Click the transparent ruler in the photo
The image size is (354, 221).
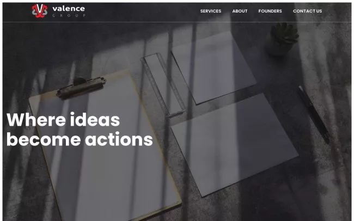(x=163, y=85)
